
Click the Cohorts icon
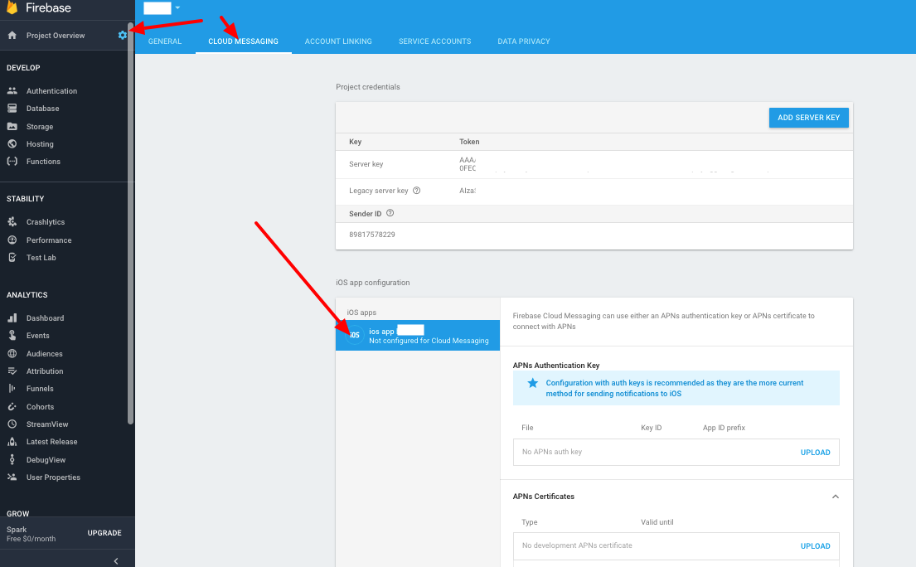[12, 406]
